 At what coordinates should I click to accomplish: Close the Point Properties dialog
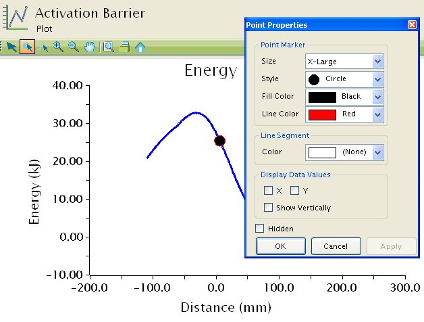(x=412, y=24)
